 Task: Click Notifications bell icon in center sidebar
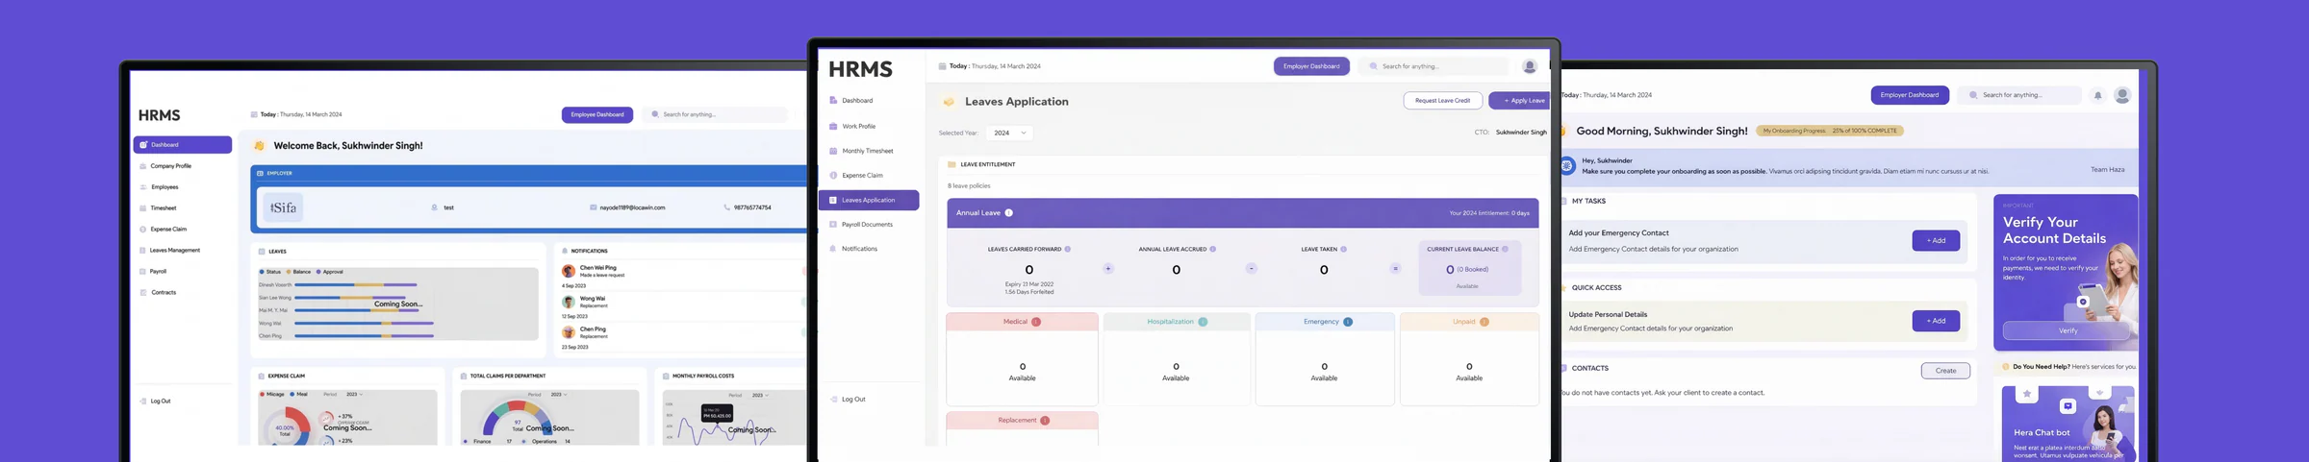[x=833, y=249]
